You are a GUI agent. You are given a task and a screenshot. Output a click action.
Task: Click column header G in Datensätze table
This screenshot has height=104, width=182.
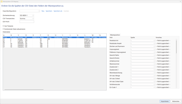51,35
